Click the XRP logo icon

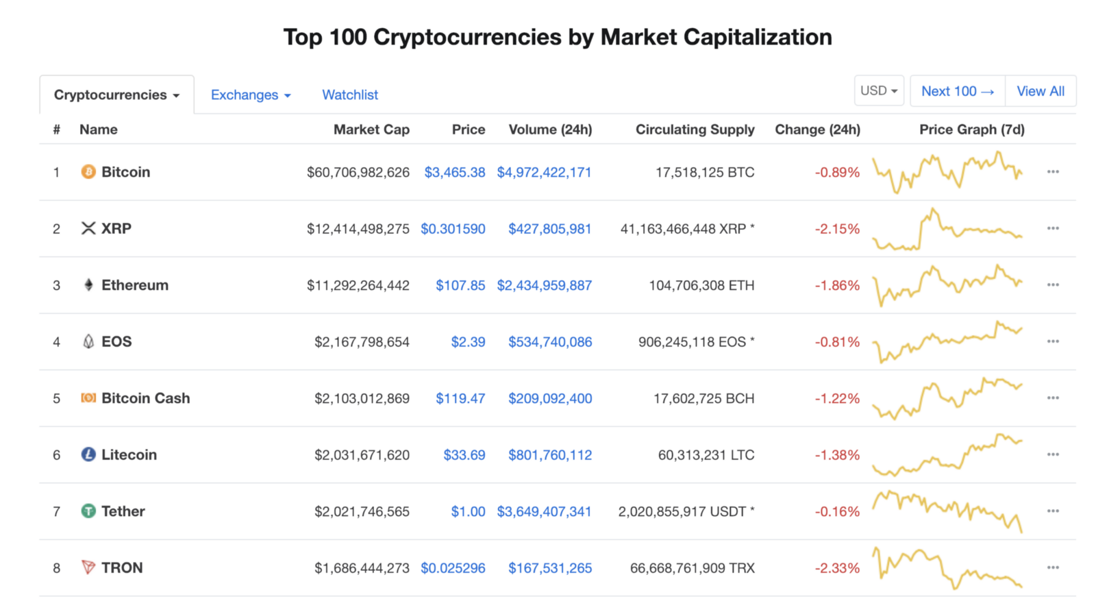pos(88,228)
